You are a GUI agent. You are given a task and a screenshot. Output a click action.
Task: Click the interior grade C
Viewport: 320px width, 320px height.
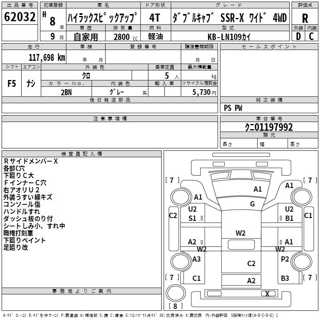point(311,36)
